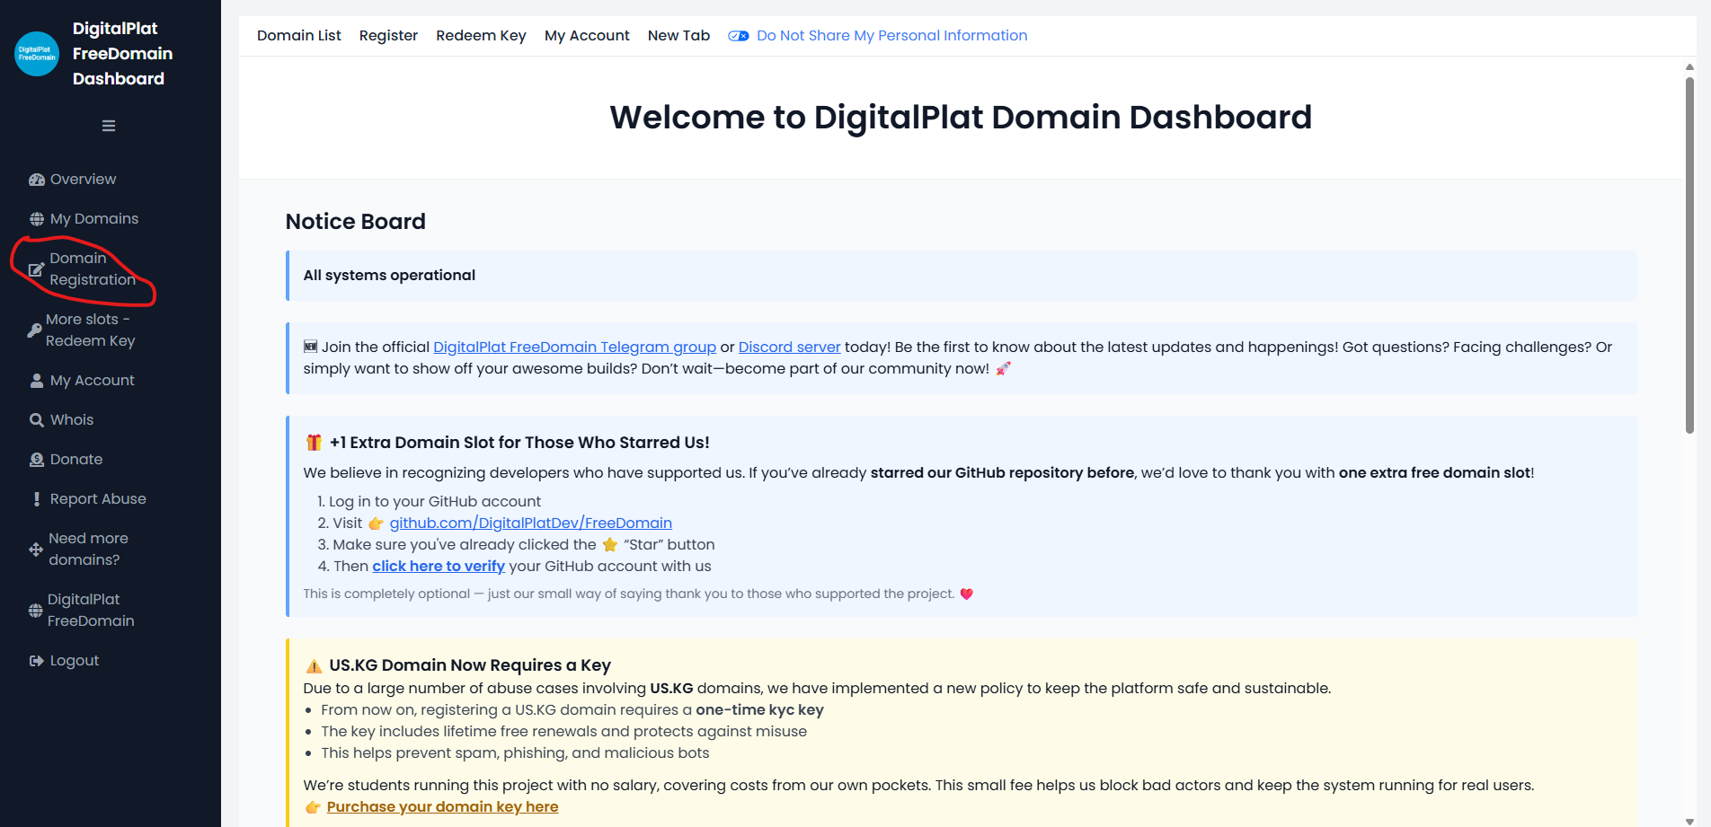Open New Tab in top navigation
This screenshot has width=1711, height=827.
678,36
